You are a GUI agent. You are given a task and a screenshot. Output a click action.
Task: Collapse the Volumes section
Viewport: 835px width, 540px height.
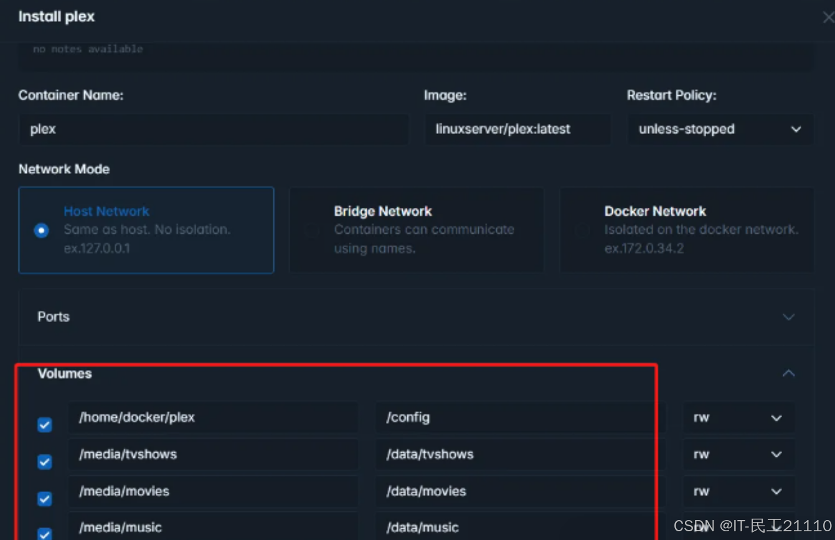(x=788, y=373)
